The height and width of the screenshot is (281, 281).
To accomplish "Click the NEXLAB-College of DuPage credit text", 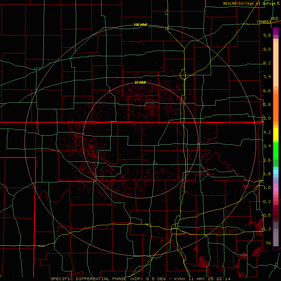I will 249,3.
